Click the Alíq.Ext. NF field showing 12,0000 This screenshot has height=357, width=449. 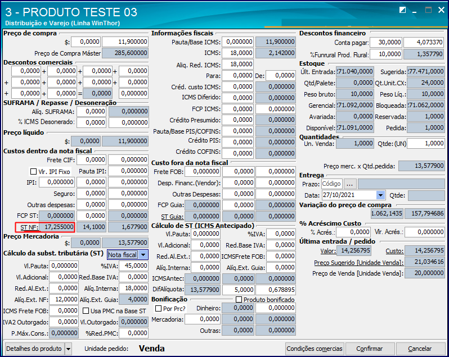click(x=64, y=299)
